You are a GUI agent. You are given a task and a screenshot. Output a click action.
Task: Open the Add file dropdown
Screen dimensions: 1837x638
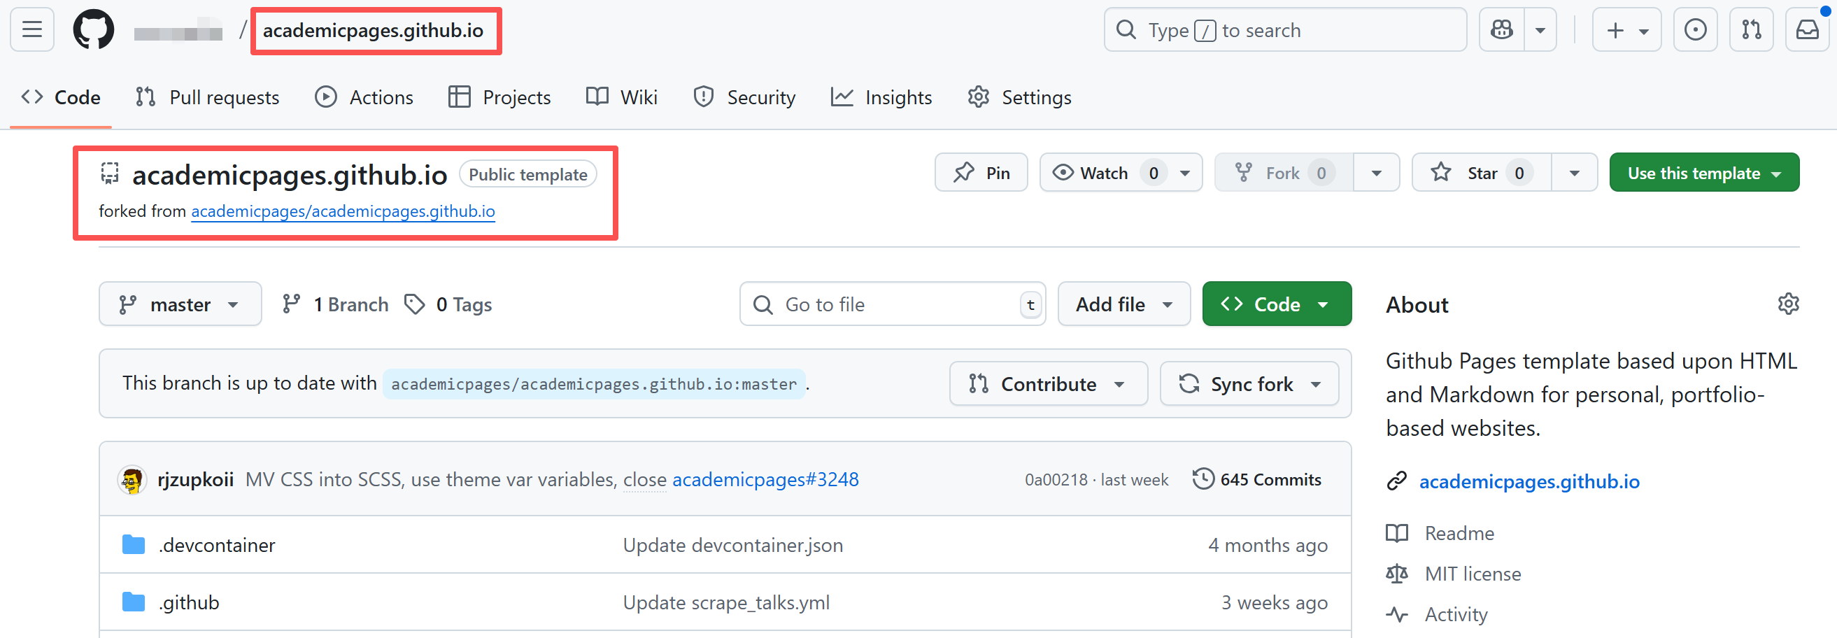(x=1123, y=304)
